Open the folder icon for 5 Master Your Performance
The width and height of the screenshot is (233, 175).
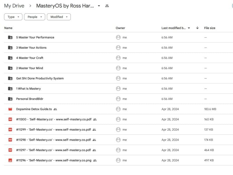[10, 37]
